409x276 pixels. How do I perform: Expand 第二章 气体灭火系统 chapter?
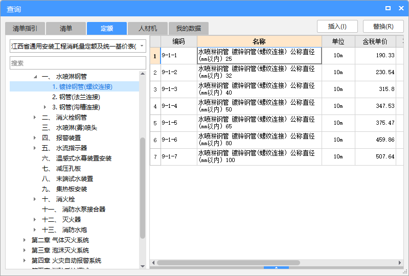(x=24, y=240)
